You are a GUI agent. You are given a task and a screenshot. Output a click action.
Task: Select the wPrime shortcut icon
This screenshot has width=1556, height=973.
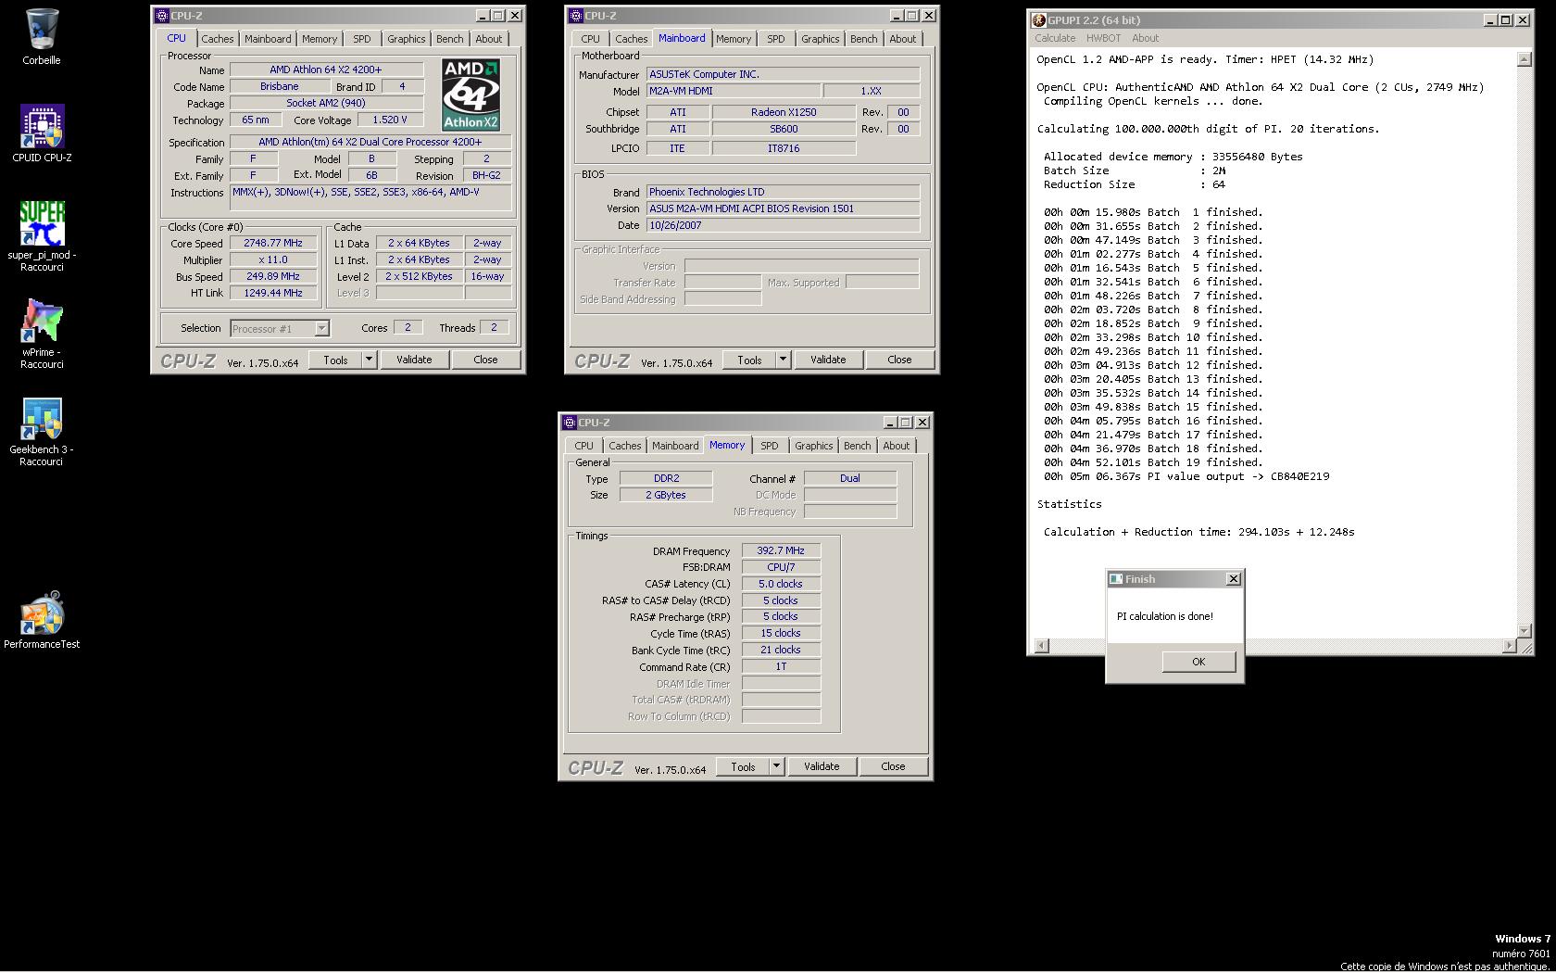pos(42,334)
